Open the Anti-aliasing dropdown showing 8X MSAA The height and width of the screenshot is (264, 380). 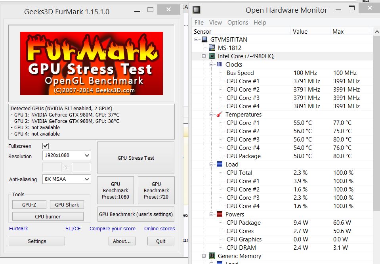(x=67, y=179)
